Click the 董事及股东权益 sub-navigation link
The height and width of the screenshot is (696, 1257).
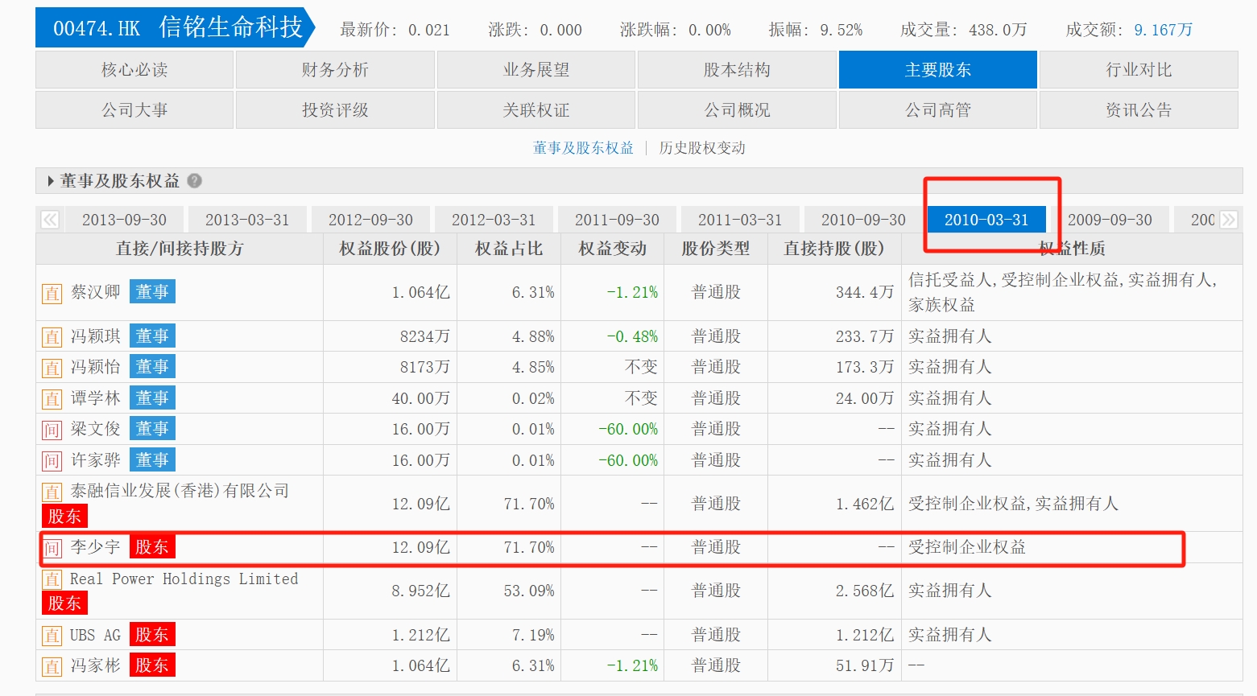pyautogui.click(x=583, y=148)
